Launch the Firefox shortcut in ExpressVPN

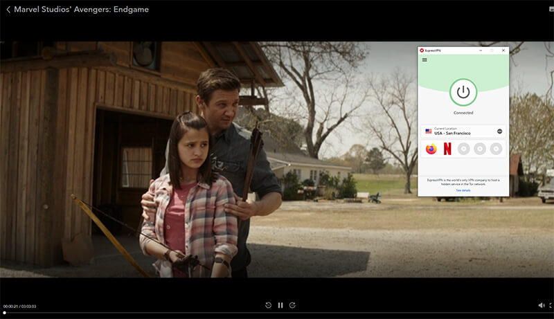(x=431, y=149)
